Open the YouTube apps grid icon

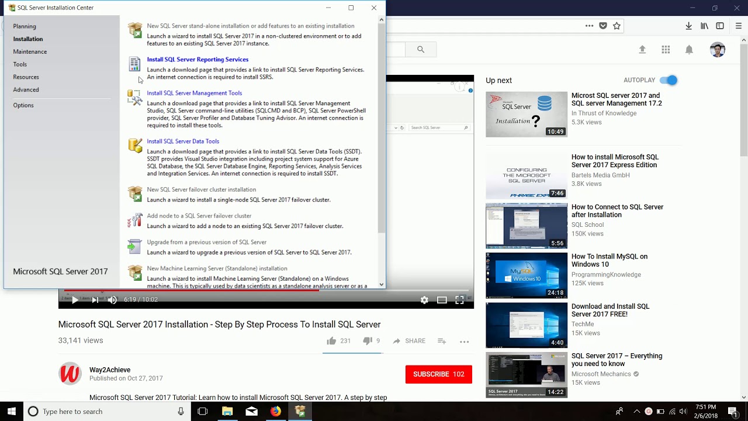tap(666, 50)
